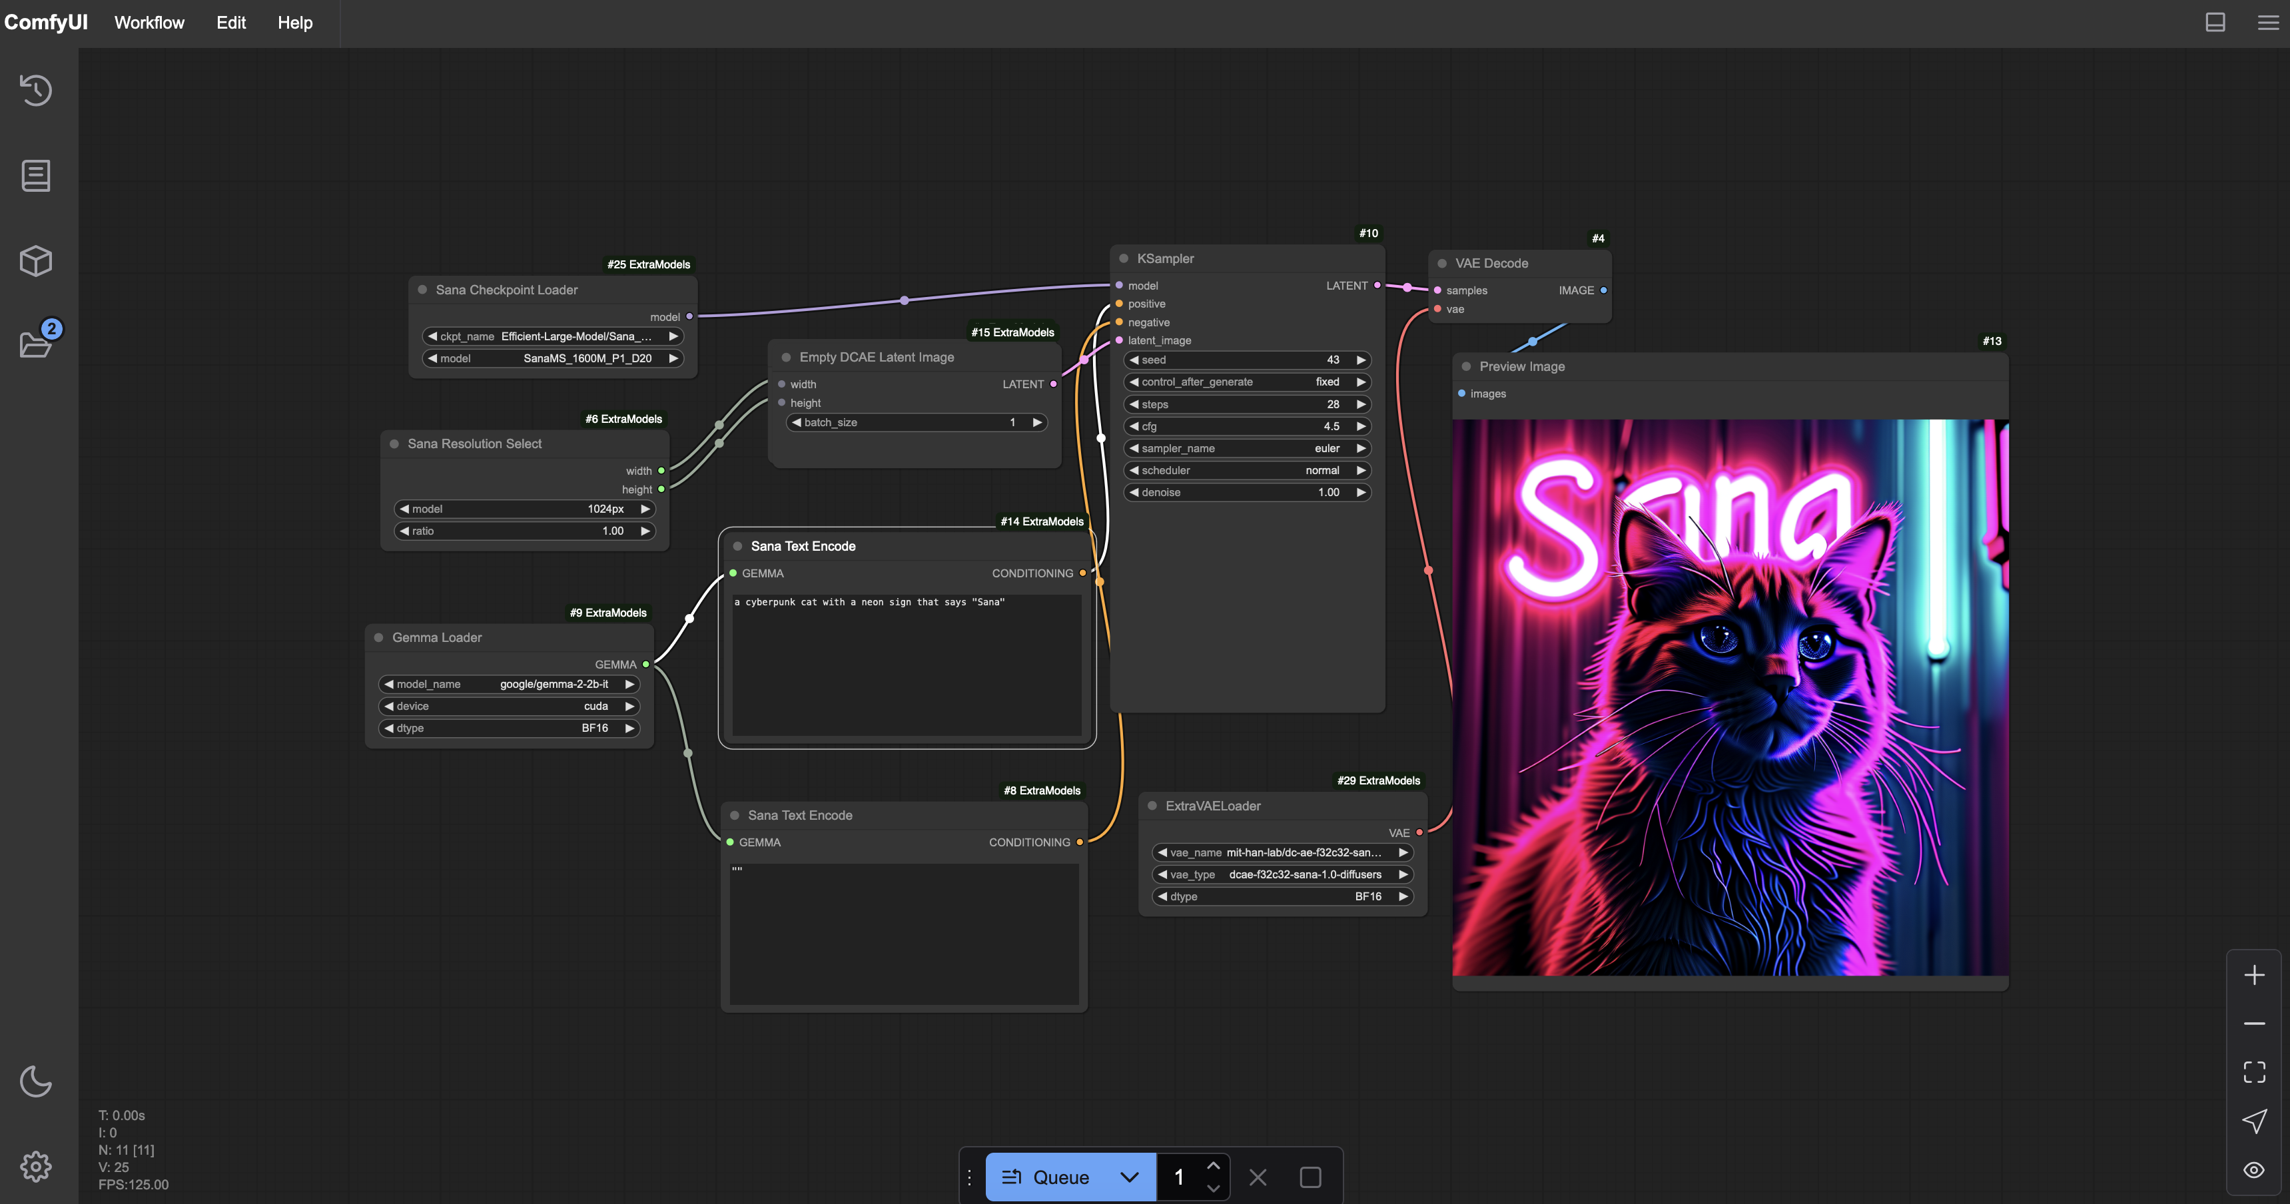Screen dimensions: 2290x1204
Task: Toggle dark theme moon icon
Action: (35, 1081)
